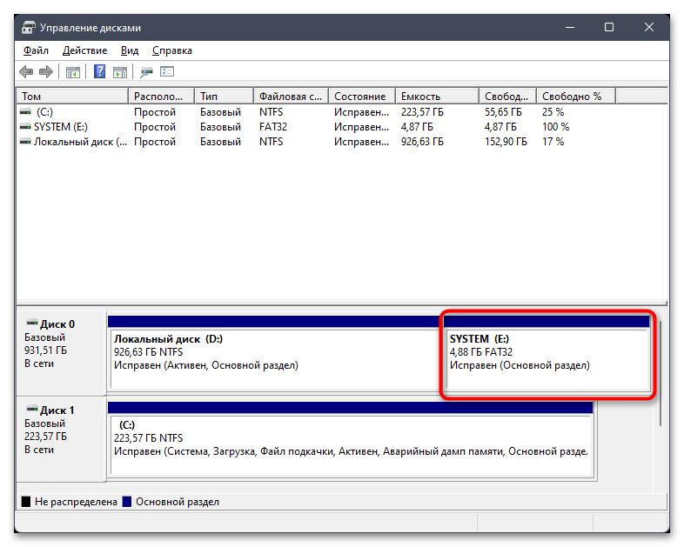Click the 55,65 ГБ free space cell
This screenshot has height=547, width=684.
503,112
